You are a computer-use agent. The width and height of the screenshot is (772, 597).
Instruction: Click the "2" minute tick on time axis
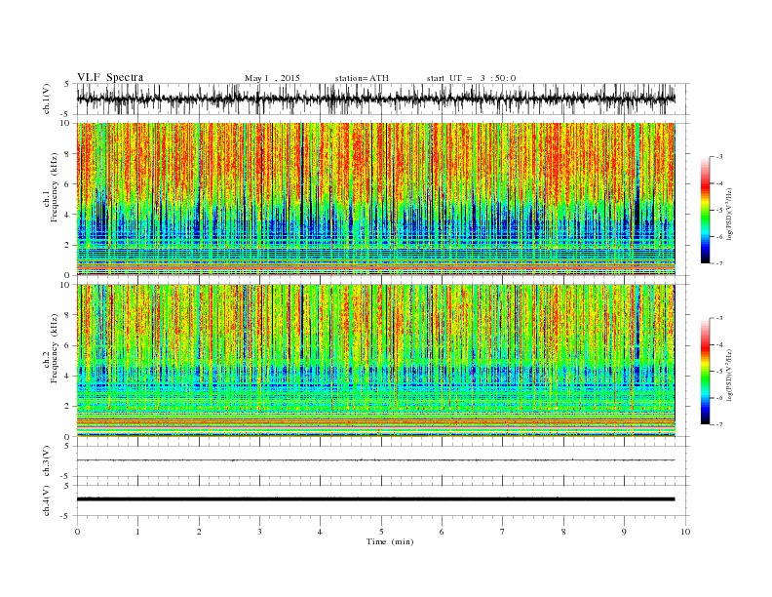[199, 532]
